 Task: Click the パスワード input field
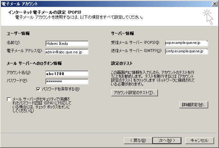[x=67, y=82]
